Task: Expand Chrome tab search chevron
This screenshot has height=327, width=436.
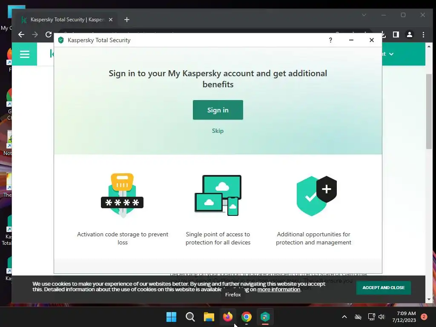Action: point(364,15)
